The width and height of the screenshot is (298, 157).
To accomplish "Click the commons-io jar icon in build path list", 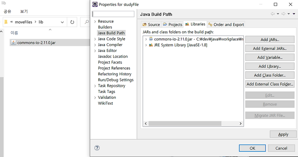I will point(151,39).
